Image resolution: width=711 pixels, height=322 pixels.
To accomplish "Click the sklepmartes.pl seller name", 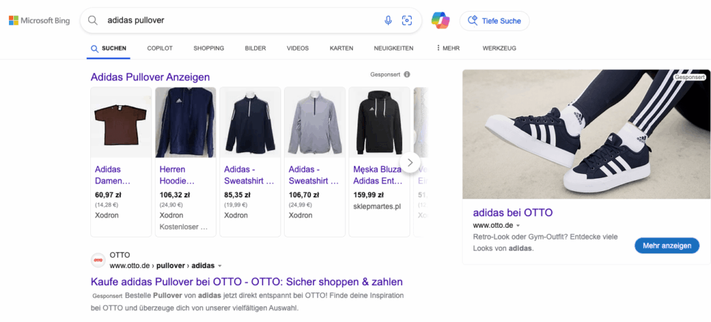I will (x=377, y=206).
